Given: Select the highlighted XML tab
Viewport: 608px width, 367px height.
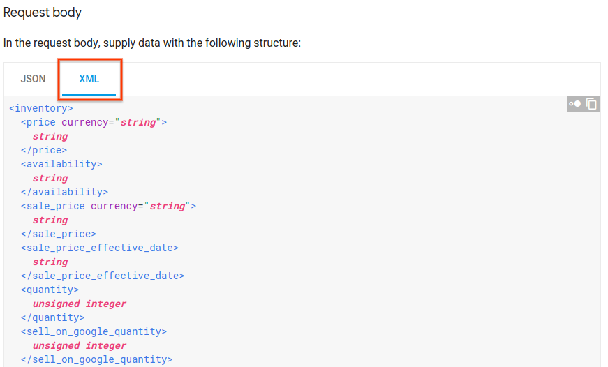Looking at the screenshot, I should click(89, 79).
